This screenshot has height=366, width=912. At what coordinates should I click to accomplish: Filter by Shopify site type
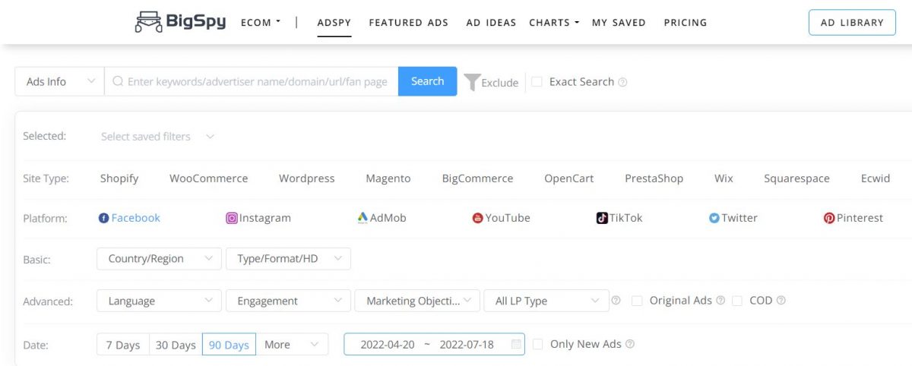(119, 178)
